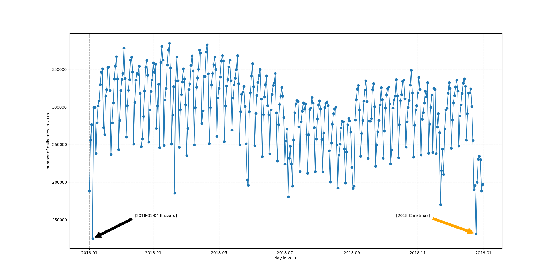Image resolution: width=558 pixels, height=279 pixels.
Task: Click the x-axis tick label 2018-03
Action: 153,253
